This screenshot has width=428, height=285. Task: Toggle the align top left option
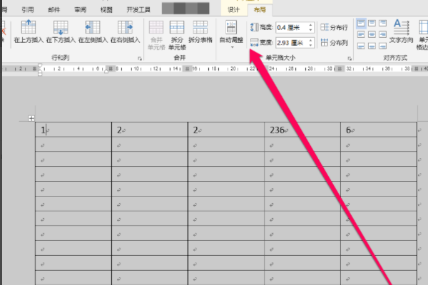coord(361,24)
